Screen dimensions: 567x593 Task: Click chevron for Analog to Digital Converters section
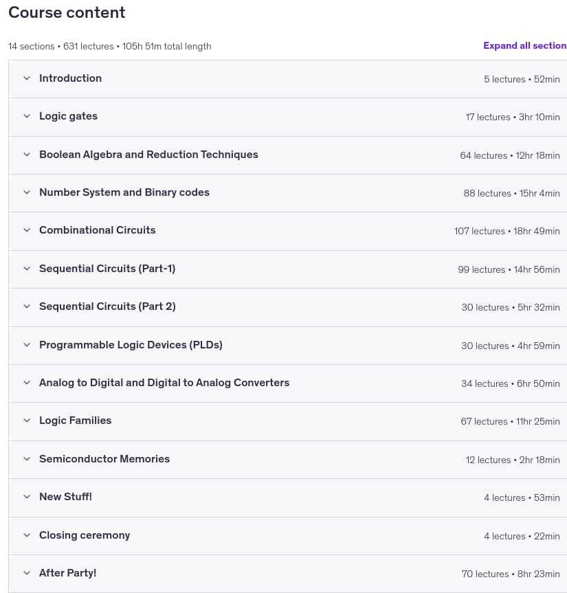27,383
